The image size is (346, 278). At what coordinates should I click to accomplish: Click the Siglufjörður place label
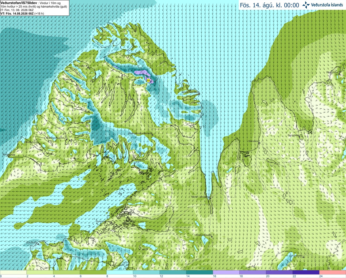(332, 72)
